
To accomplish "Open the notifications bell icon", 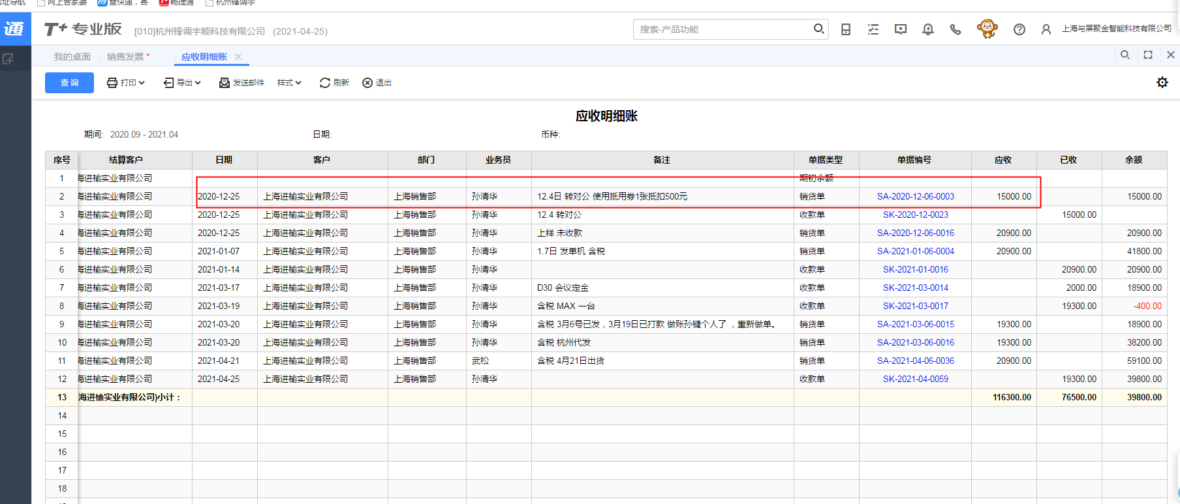I will (x=928, y=29).
